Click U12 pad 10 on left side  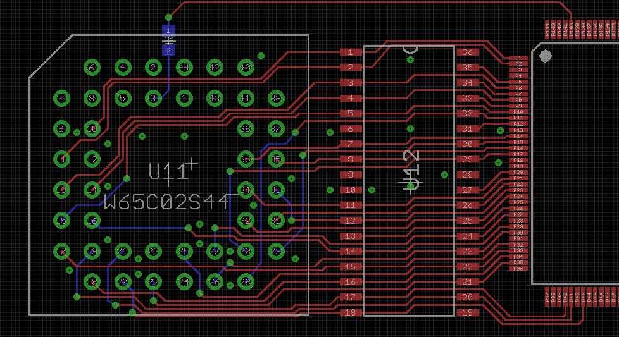(x=350, y=190)
